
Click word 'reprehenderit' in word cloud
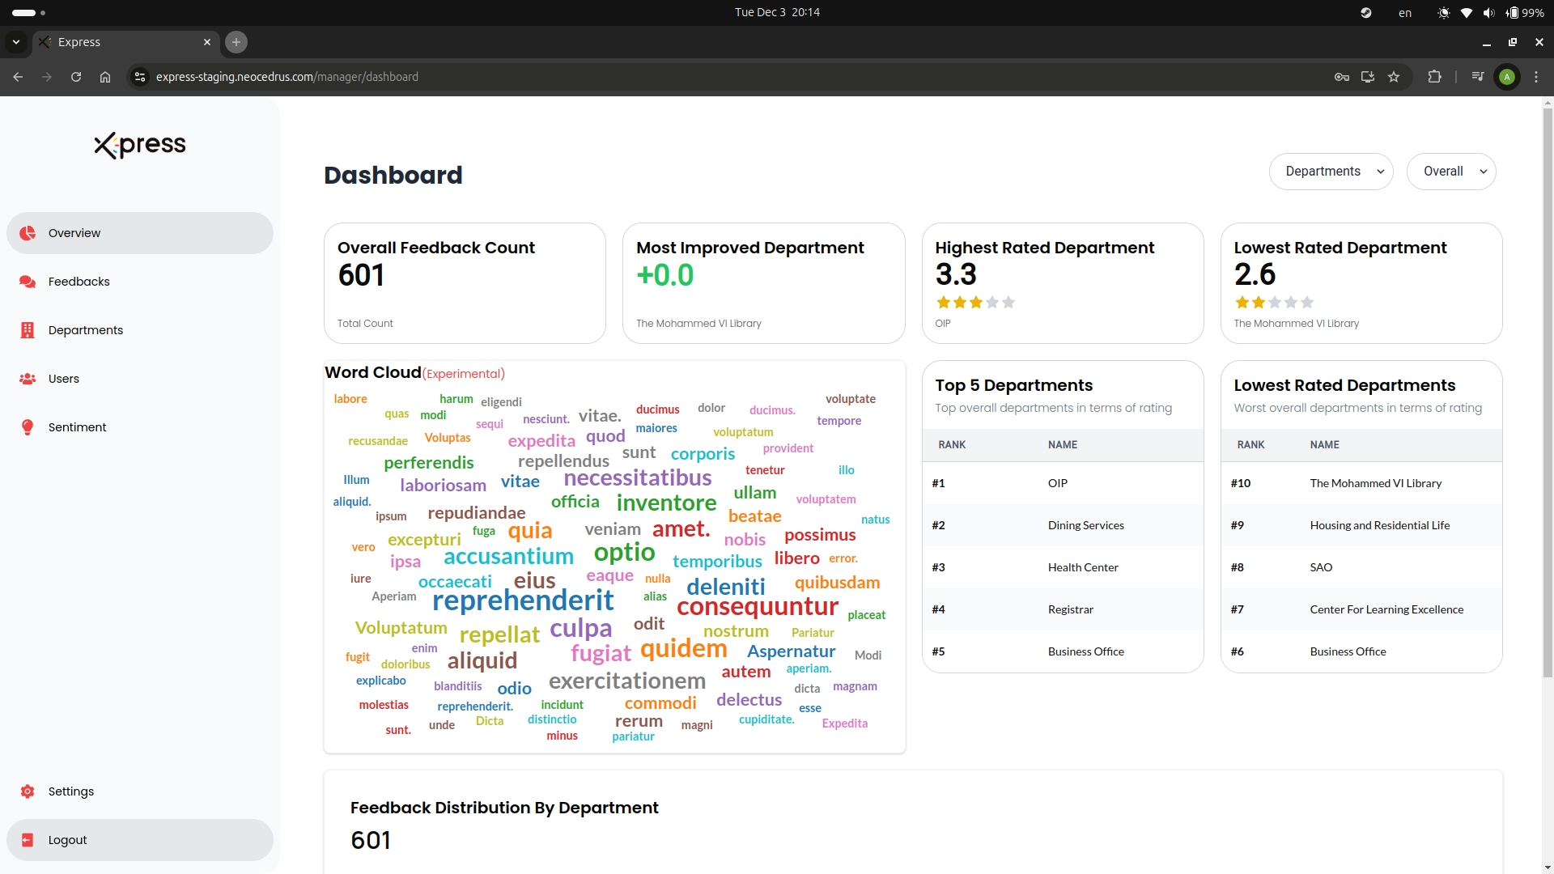pos(523,600)
